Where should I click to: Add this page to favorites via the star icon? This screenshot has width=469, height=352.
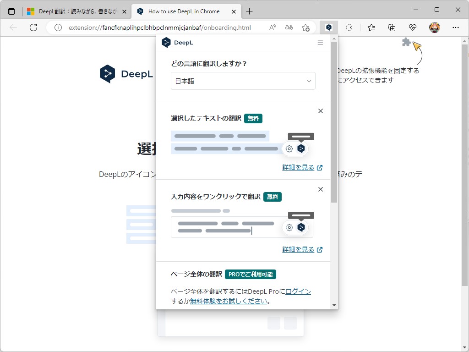[x=305, y=27]
